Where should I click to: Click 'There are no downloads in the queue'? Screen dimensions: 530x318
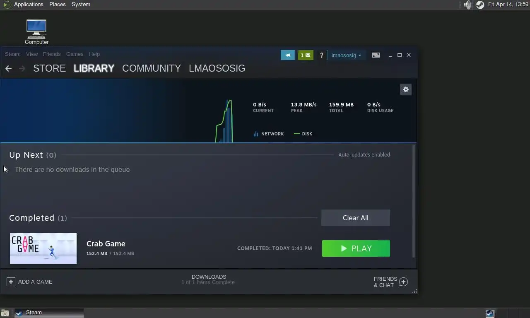(72, 169)
